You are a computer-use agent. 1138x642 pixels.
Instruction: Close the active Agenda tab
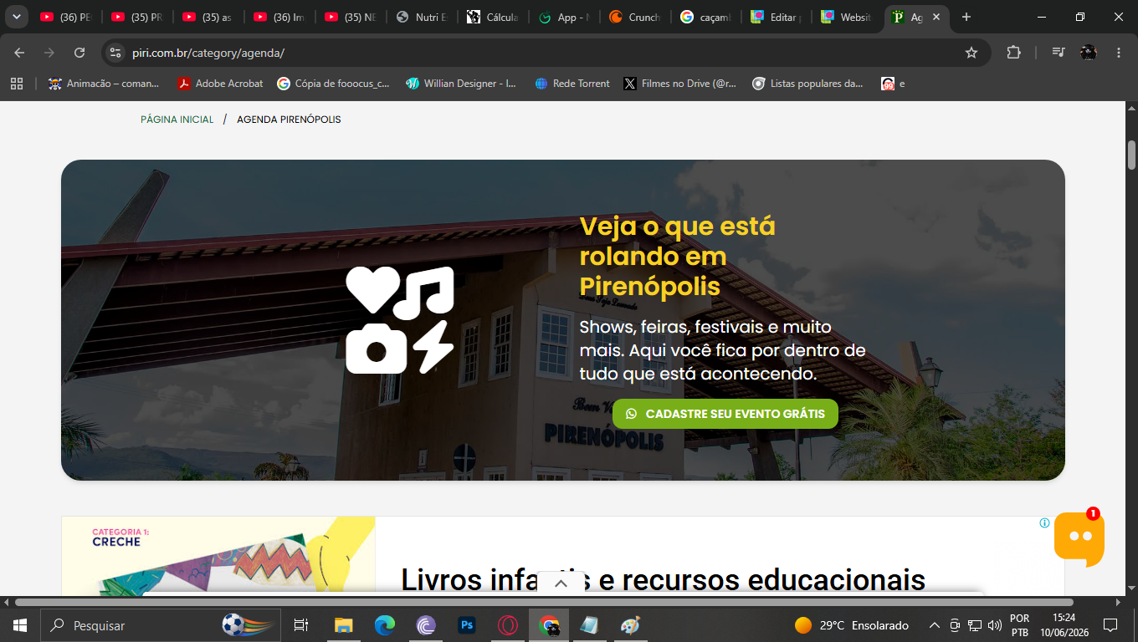[936, 17]
